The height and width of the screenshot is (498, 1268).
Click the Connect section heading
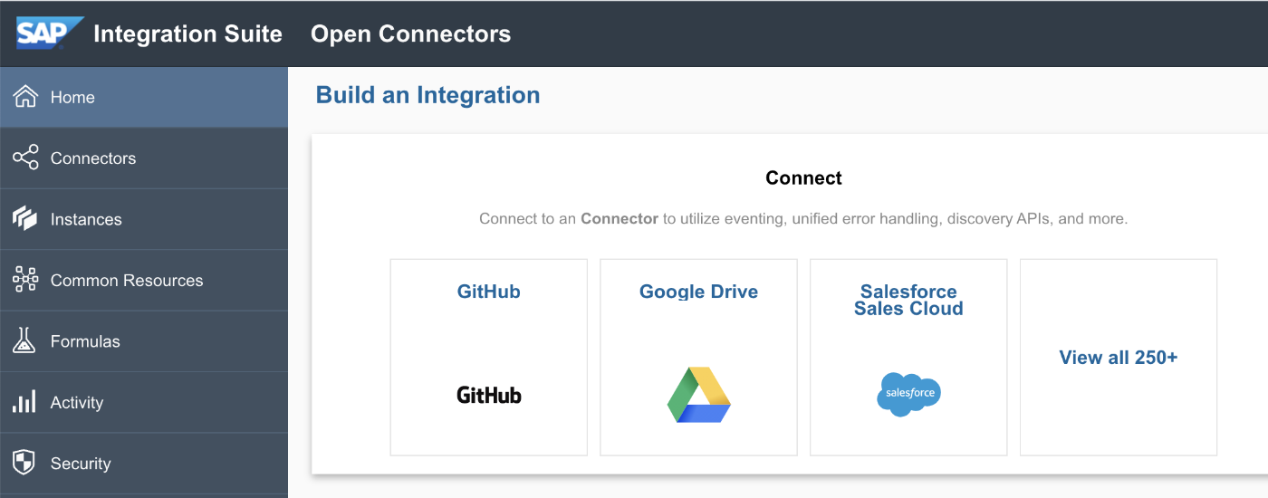pyautogui.click(x=804, y=177)
